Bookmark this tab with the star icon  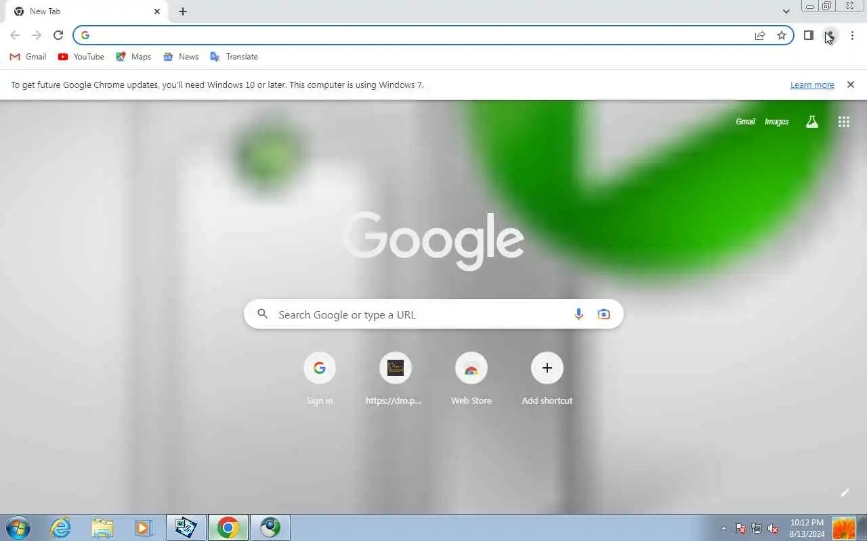(x=782, y=35)
